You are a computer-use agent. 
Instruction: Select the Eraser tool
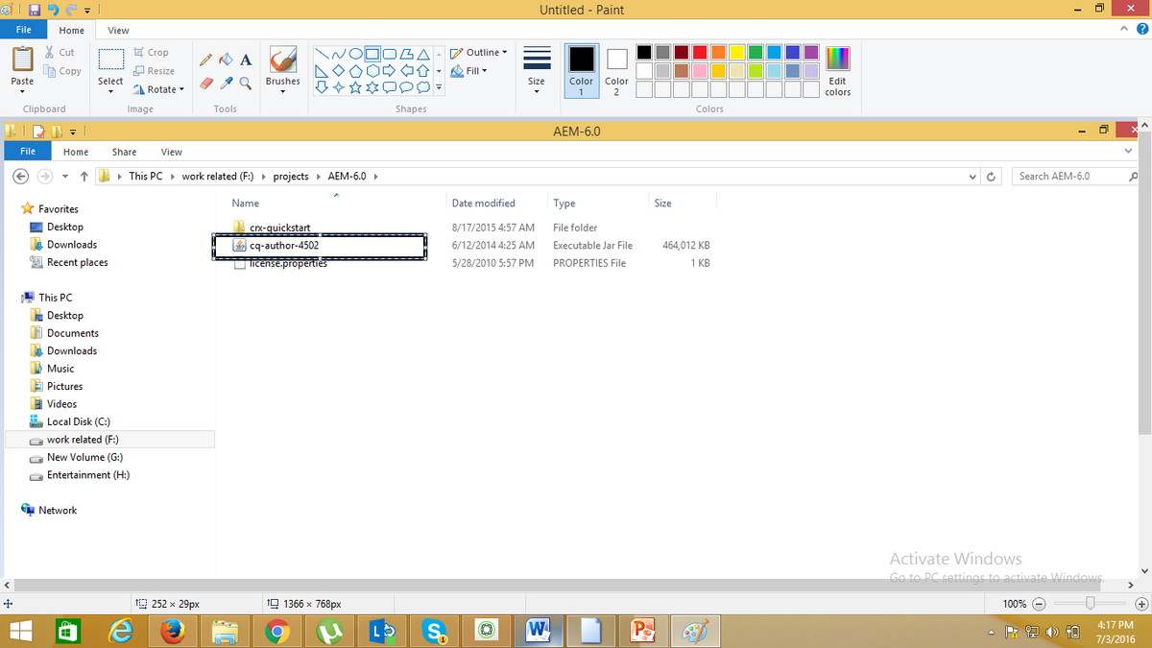point(205,83)
